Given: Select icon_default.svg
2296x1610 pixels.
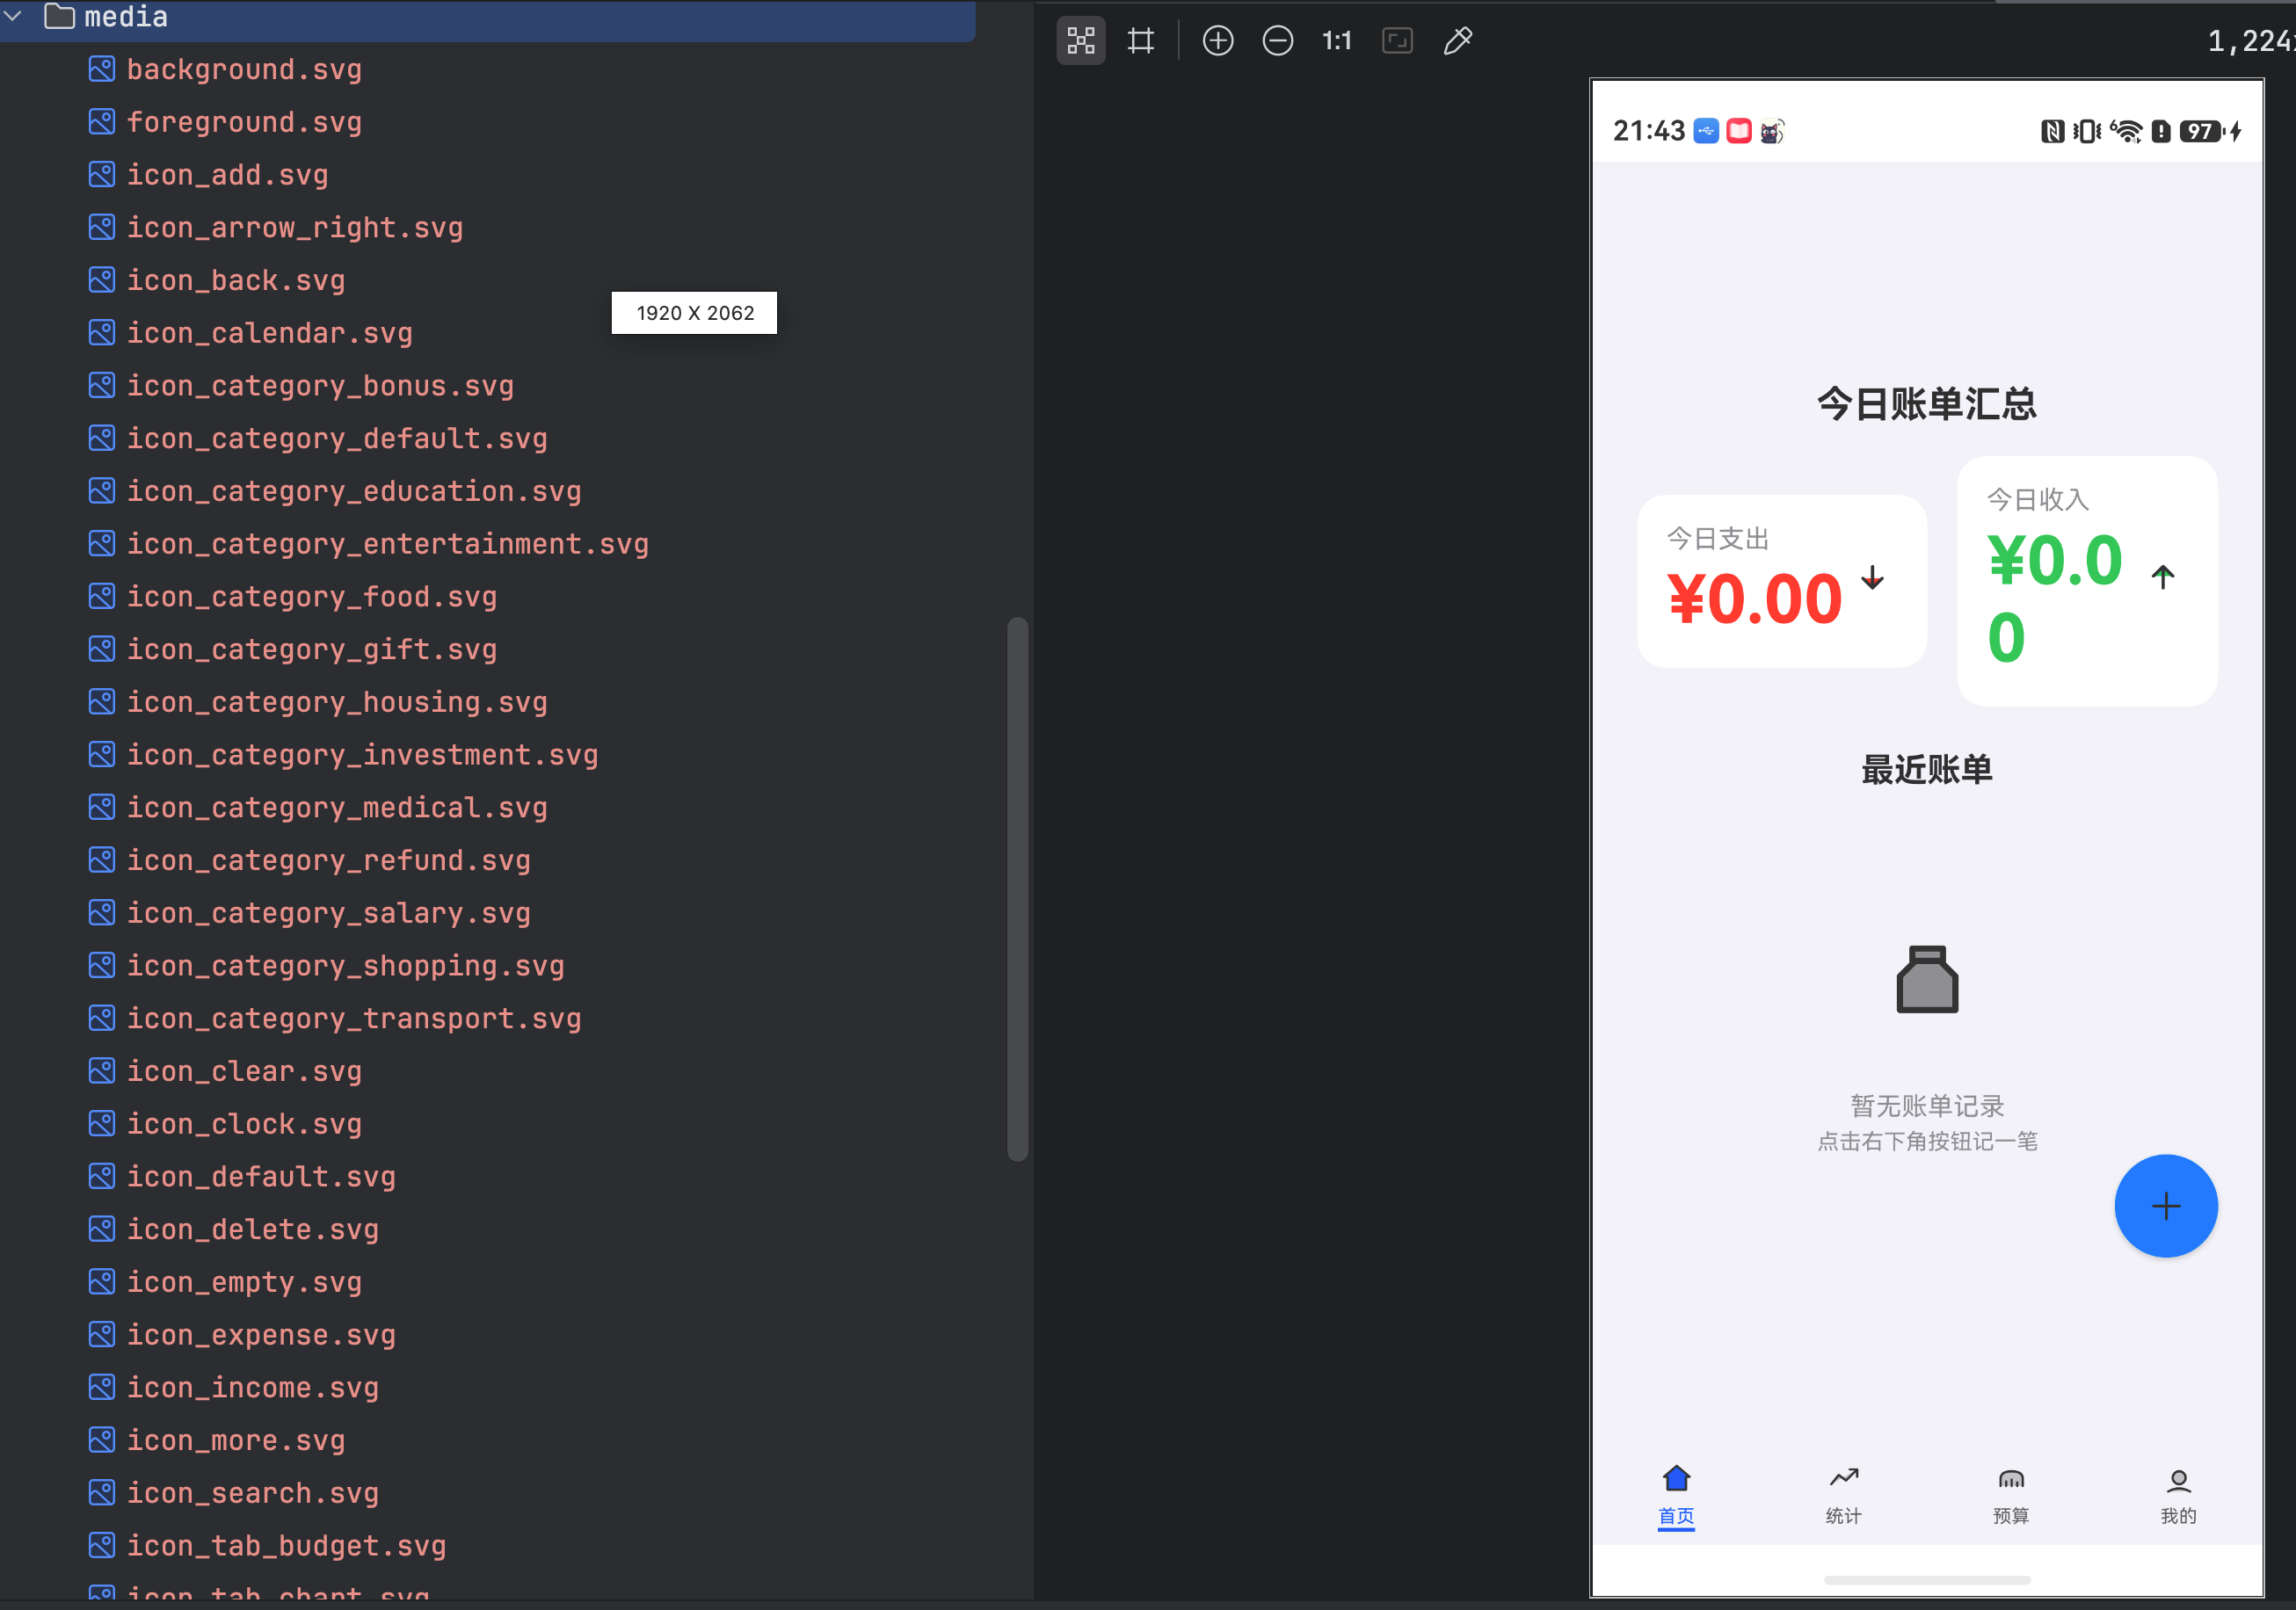Looking at the screenshot, I should click(x=260, y=1177).
